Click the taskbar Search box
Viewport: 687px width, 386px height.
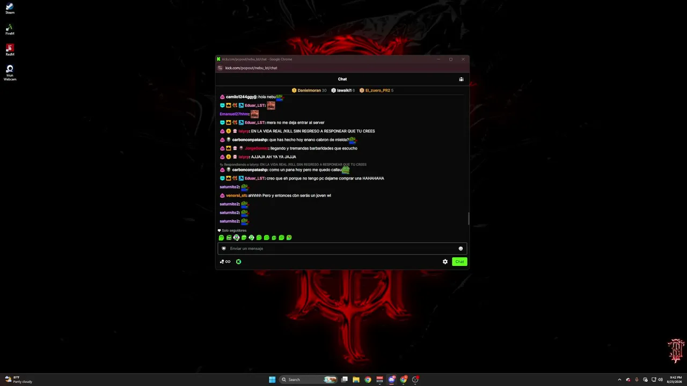pyautogui.click(x=308, y=380)
